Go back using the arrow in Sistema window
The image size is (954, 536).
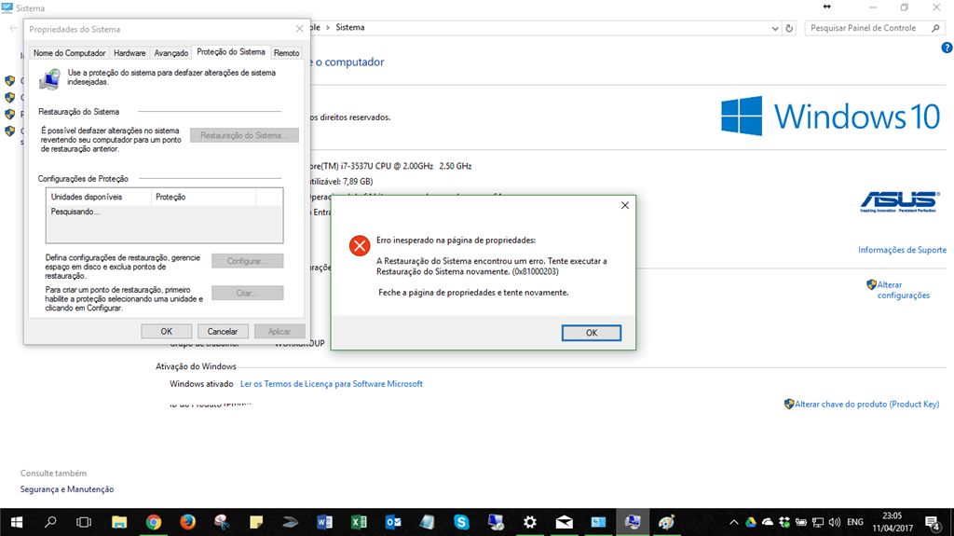[13, 28]
